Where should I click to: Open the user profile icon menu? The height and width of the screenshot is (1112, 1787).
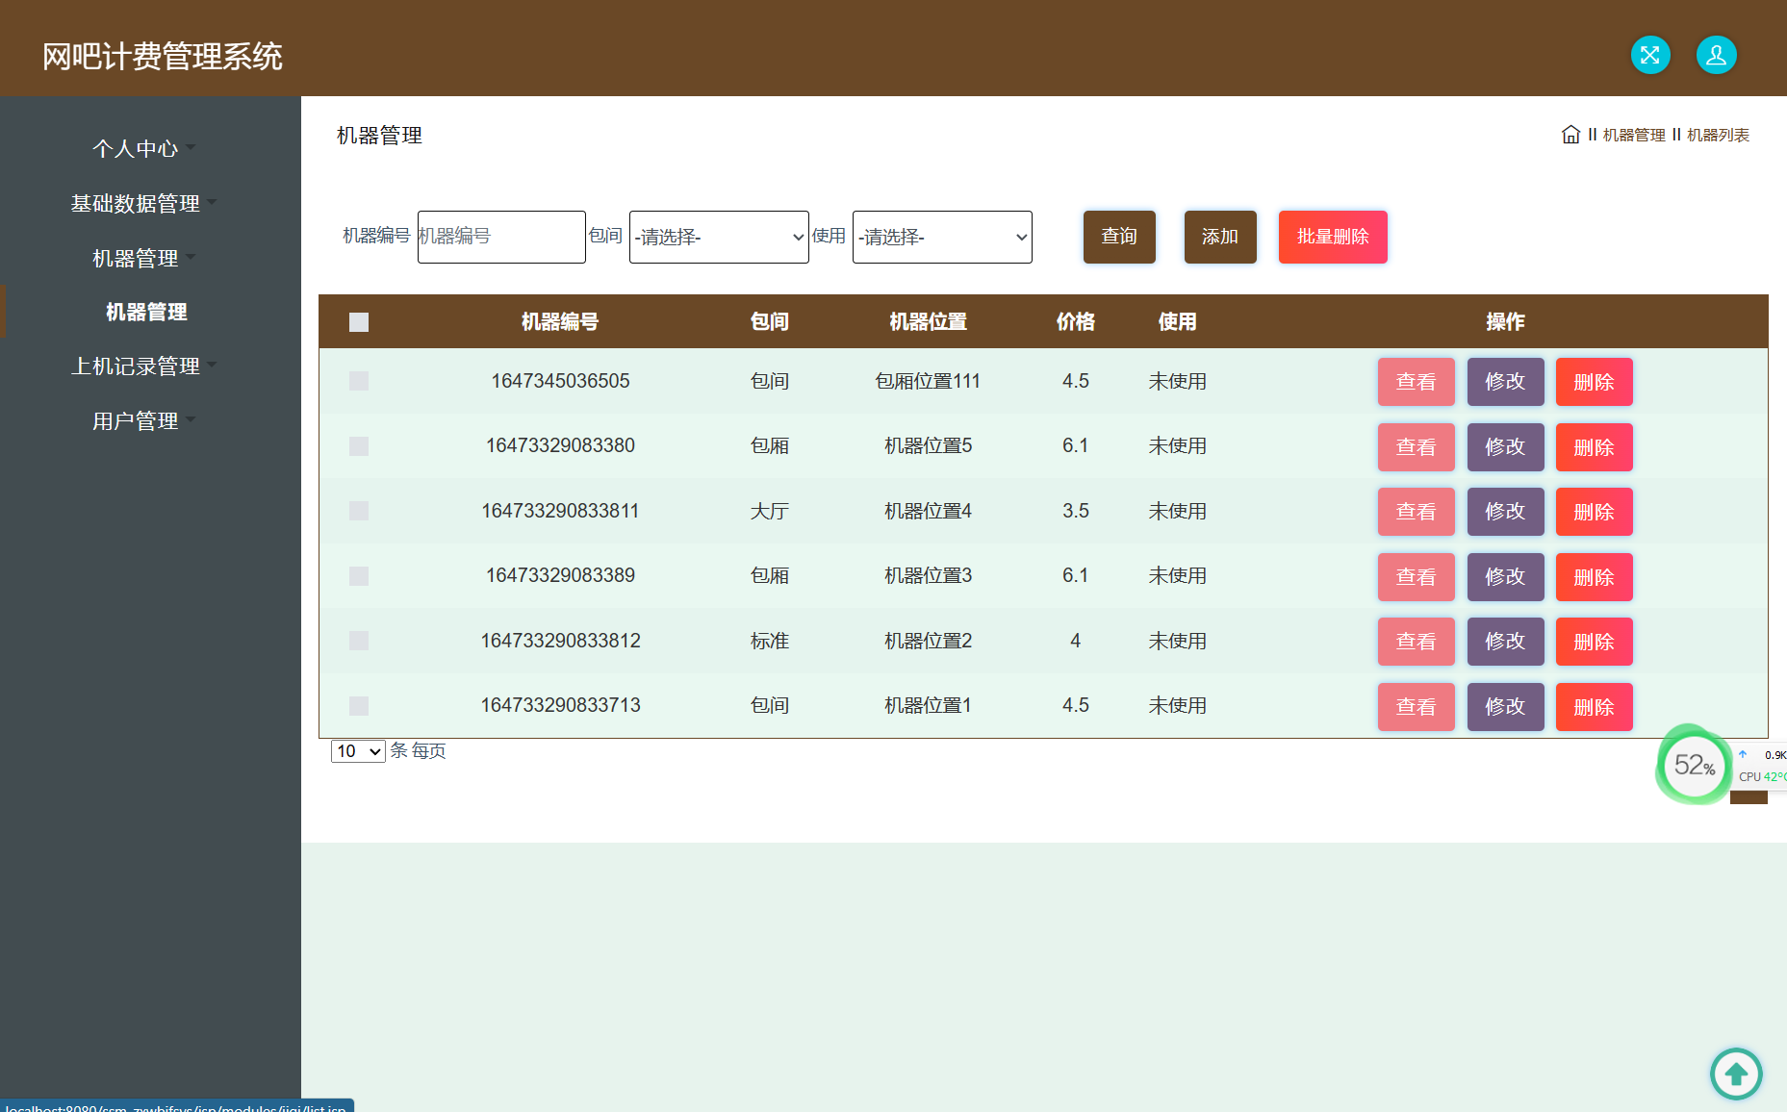[x=1716, y=55]
